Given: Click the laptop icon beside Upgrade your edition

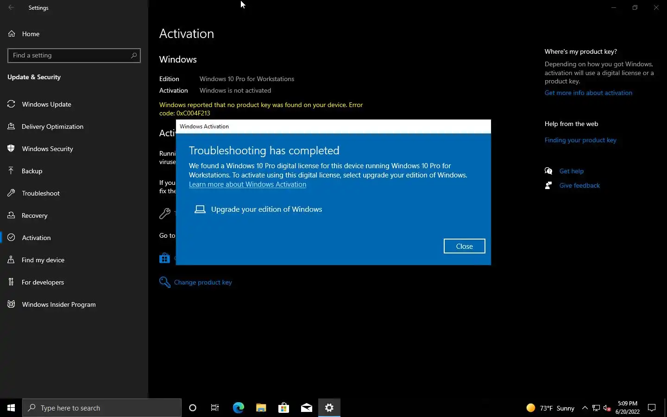Looking at the screenshot, I should tap(200, 209).
